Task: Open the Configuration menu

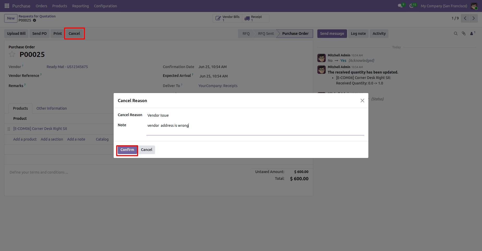Action: click(x=105, y=6)
